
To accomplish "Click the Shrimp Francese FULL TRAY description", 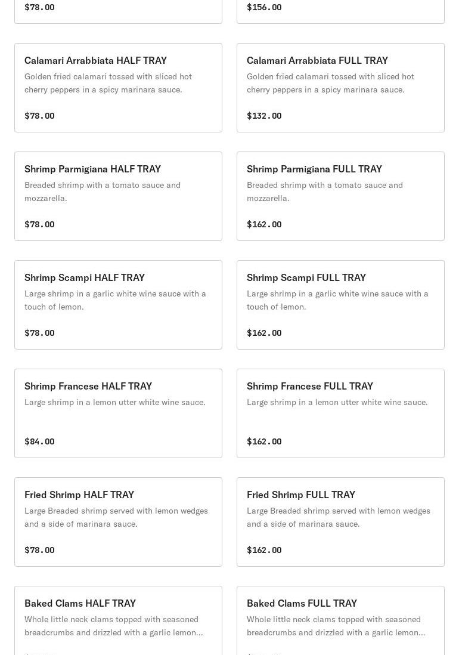I will point(337,402).
